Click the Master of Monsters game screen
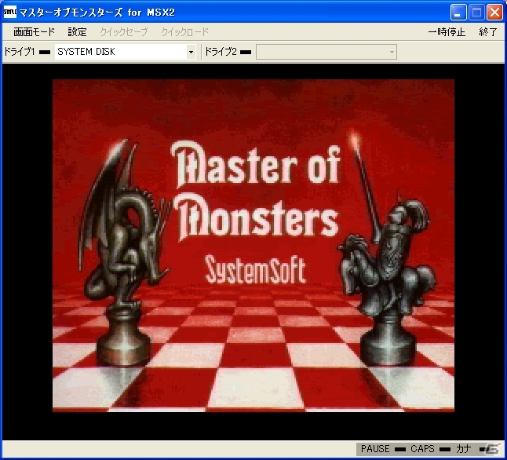The height and width of the screenshot is (460, 507). [253, 246]
